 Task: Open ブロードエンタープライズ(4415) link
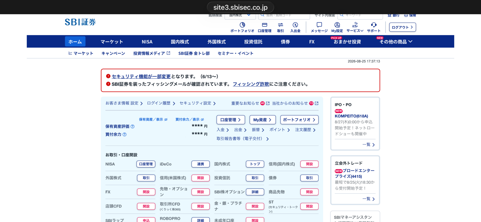click(x=355, y=173)
